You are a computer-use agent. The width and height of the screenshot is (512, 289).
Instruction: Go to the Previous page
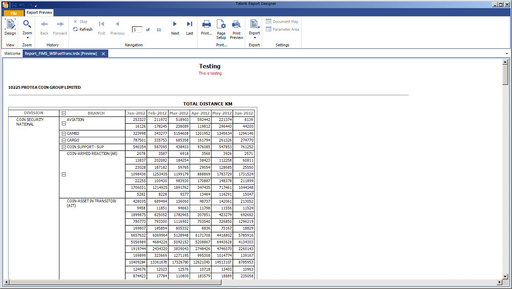point(117,28)
